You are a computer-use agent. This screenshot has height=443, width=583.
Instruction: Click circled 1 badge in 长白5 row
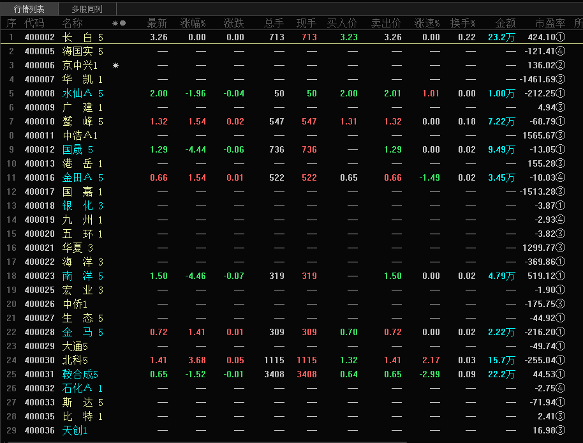click(x=561, y=37)
